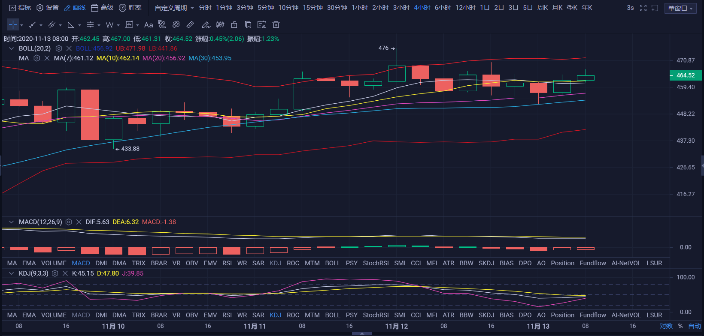704x336 pixels.
Task: Switch to the 1日 daily timeframe
Action: point(485,8)
